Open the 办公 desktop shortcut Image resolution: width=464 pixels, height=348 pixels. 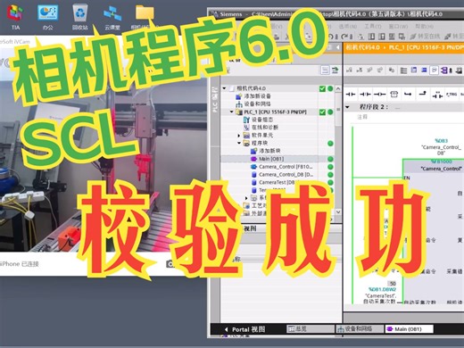47,16
